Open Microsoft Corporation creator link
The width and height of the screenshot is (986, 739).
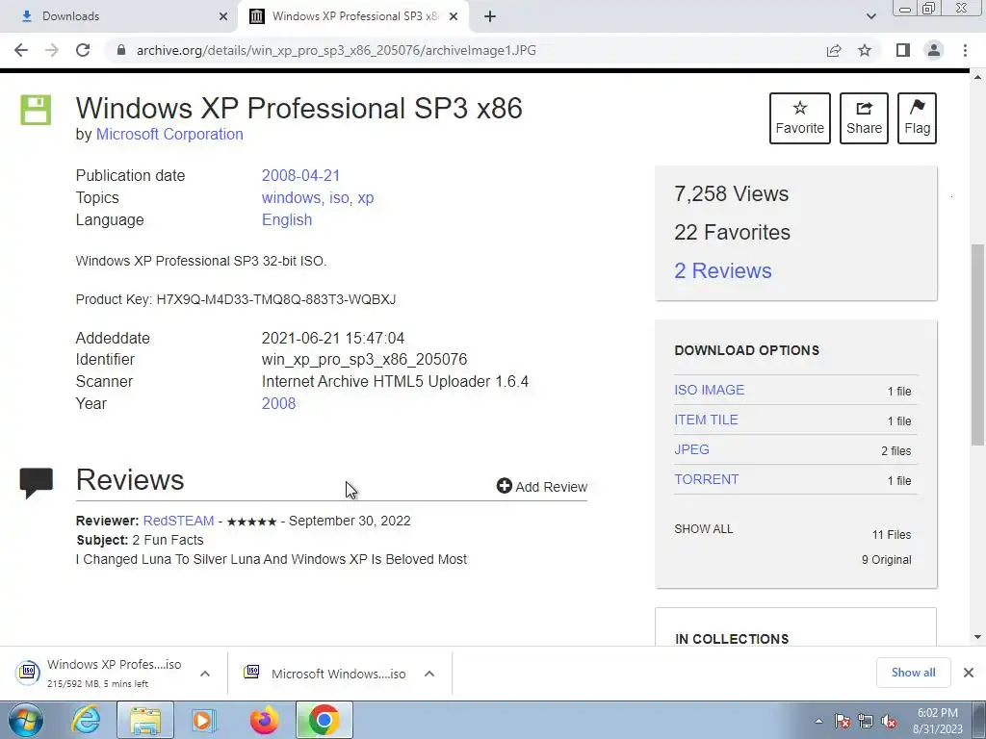(x=169, y=135)
